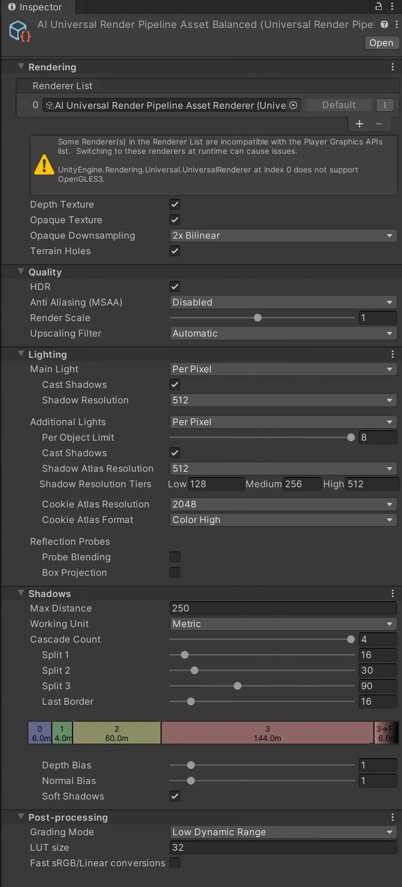
Task: Toggle Main Light Cast Shadows checkbox
Action: point(175,385)
